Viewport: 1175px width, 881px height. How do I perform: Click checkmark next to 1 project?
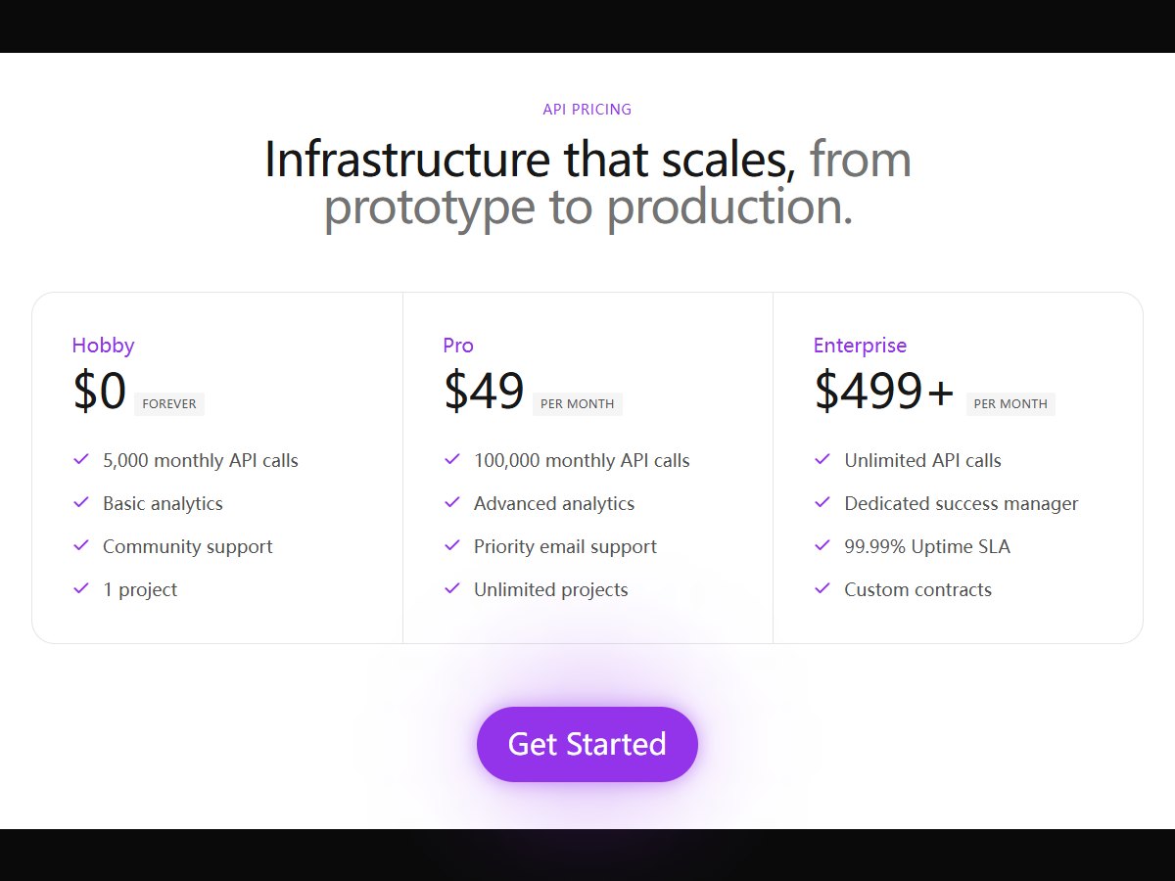pos(81,588)
